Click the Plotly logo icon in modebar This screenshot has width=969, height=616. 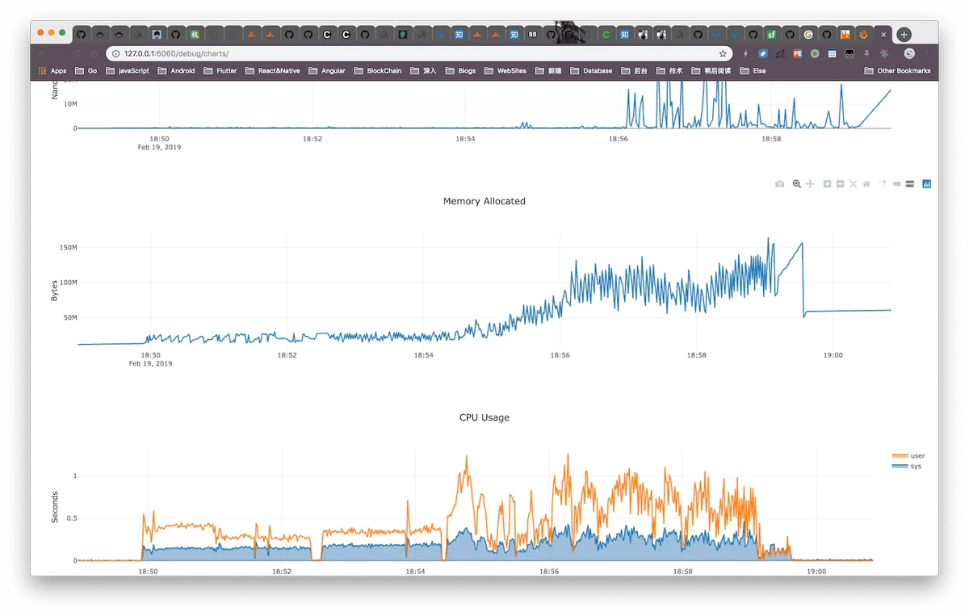[927, 184]
